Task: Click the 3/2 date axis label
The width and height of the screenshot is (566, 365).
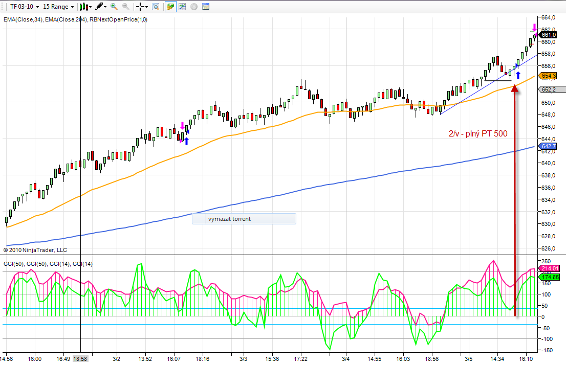Action: (x=116, y=359)
